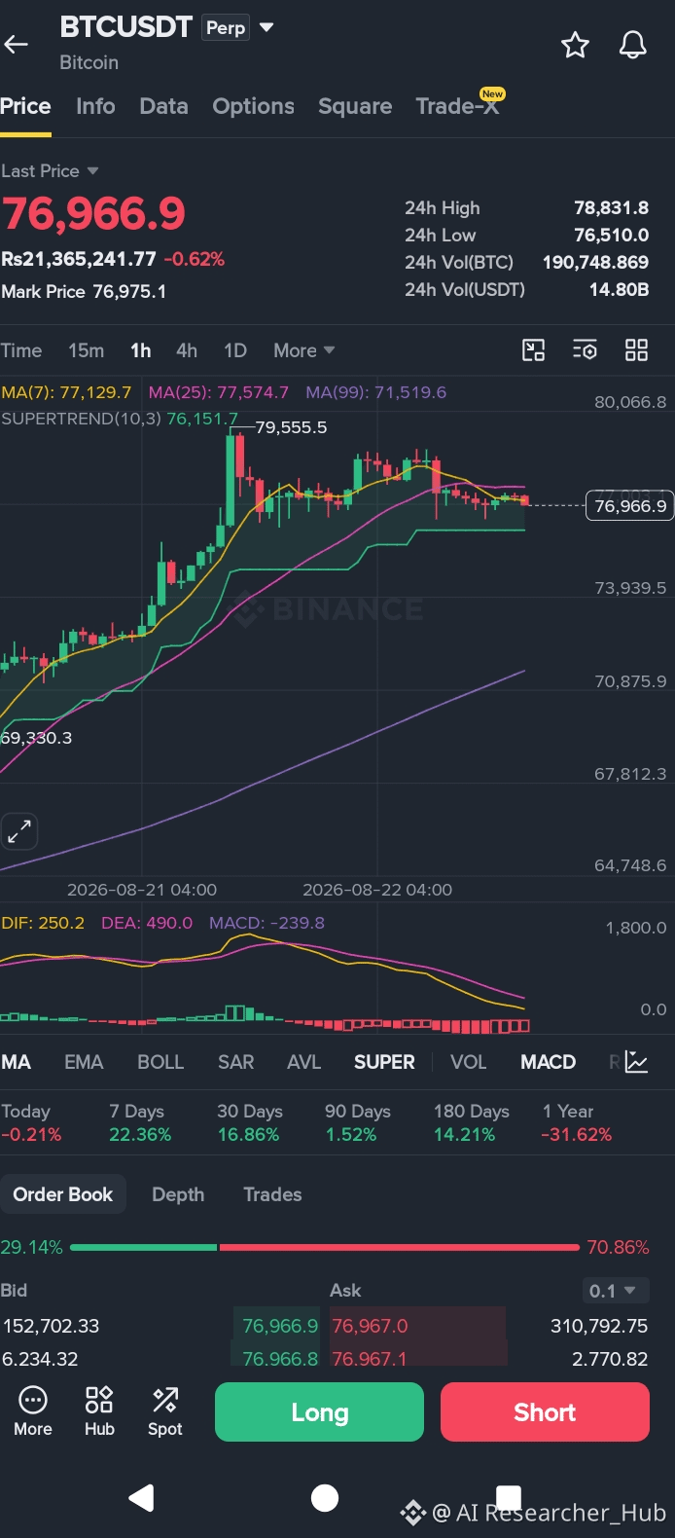Image resolution: width=675 pixels, height=1538 pixels.
Task: Open the indicator chart settings icon
Action: tap(636, 1062)
